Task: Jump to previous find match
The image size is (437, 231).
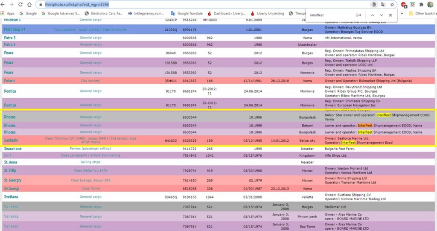Action: click(372, 15)
